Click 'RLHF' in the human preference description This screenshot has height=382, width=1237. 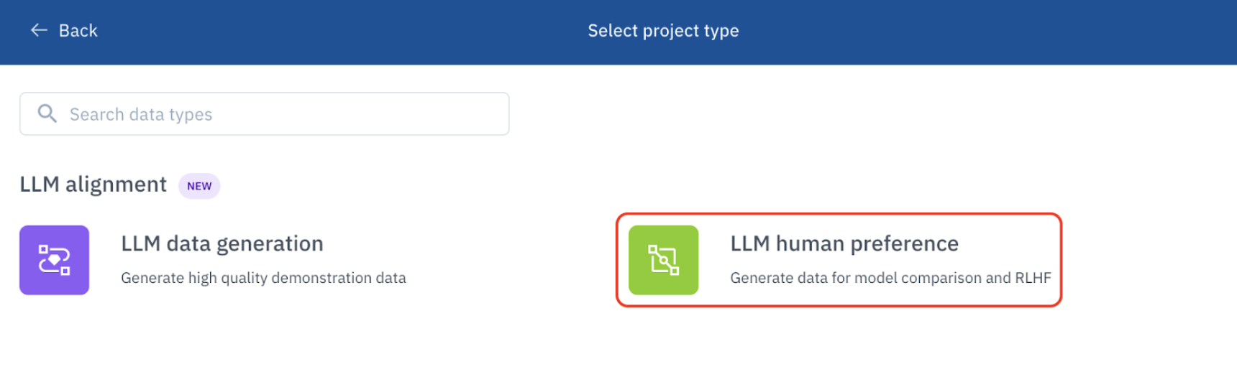(1033, 278)
